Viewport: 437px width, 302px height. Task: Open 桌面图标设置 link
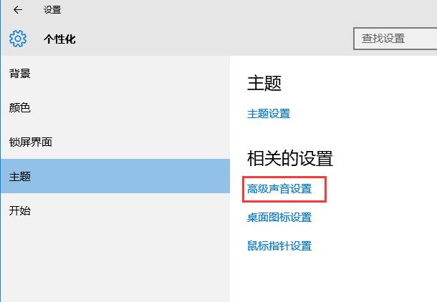tap(279, 218)
